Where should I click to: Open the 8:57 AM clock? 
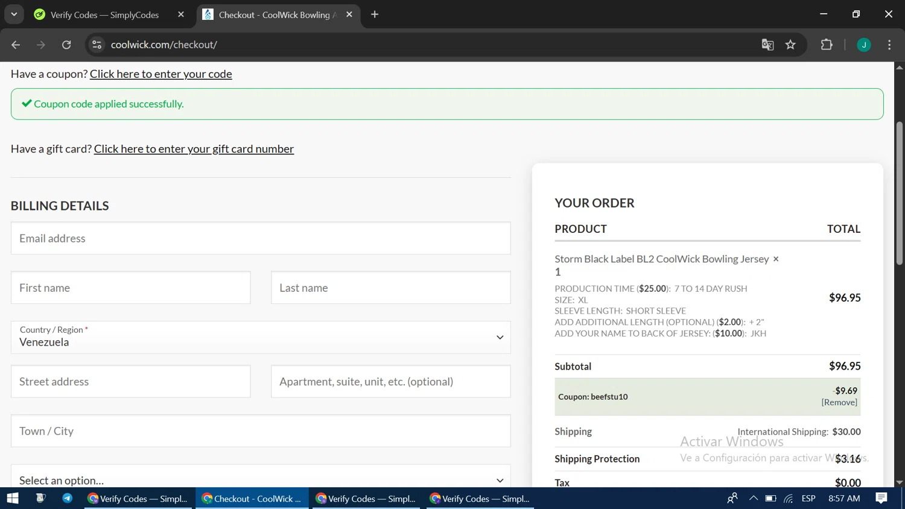point(844,498)
